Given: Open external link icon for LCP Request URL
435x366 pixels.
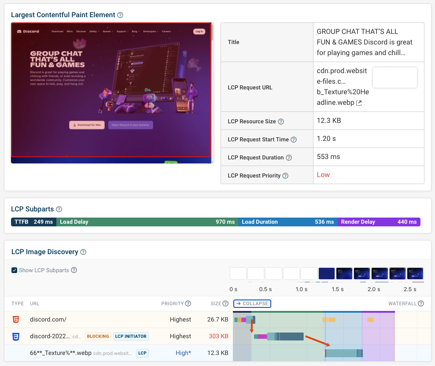Looking at the screenshot, I should pyautogui.click(x=359, y=103).
